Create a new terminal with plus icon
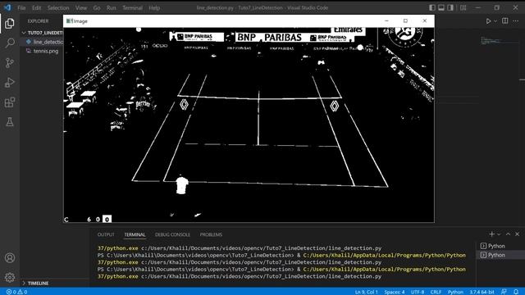This screenshot has height=295, width=525. [491, 234]
